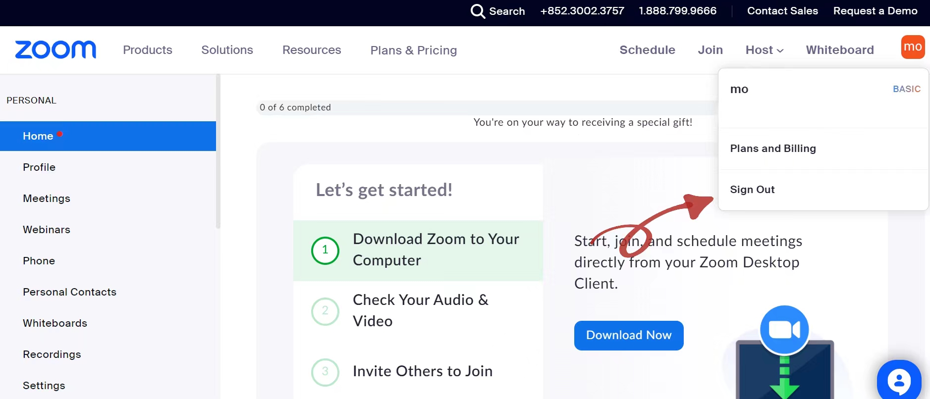The height and width of the screenshot is (399, 930).
Task: Select Invite Others to Join step
Action: (418, 372)
